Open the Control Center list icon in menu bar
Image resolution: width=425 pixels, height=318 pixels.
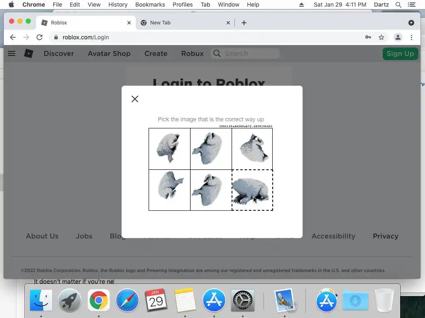pyautogui.click(x=411, y=5)
